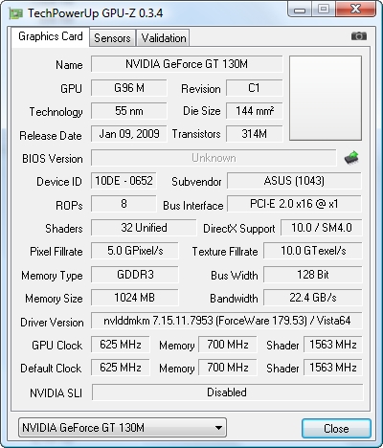
Task: Click the Transistors field 314M
Action: [255, 134]
